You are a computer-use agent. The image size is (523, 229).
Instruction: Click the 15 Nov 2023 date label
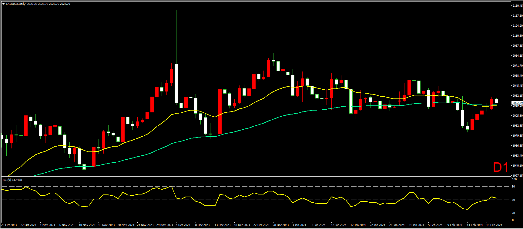[x=106, y=225]
